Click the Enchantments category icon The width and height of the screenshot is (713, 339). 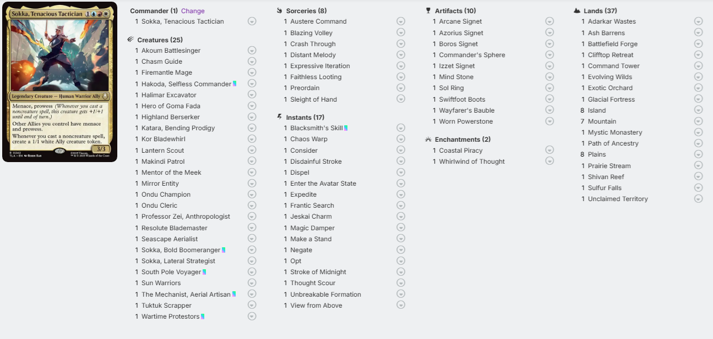pos(428,139)
